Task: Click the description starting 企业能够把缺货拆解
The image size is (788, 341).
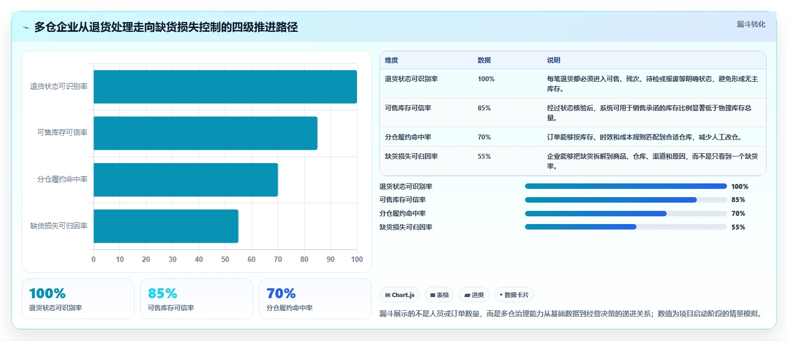Action: tap(652, 161)
